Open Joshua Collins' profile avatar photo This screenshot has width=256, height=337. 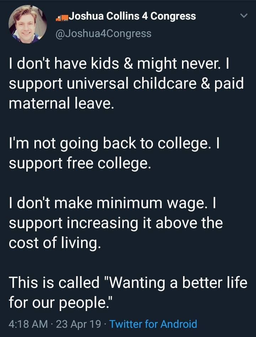pos(28,24)
